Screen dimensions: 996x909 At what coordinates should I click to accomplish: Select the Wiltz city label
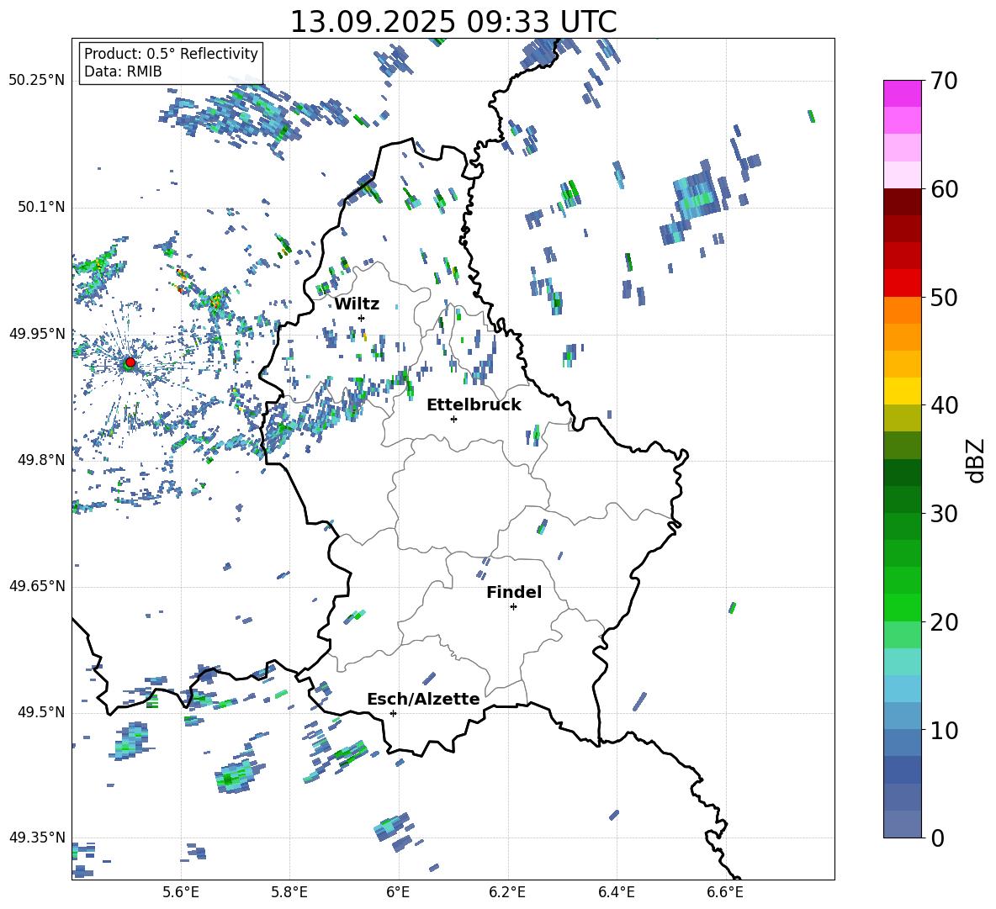357,304
